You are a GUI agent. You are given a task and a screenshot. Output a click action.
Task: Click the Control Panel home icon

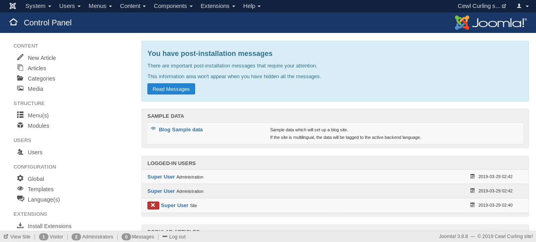(x=14, y=22)
